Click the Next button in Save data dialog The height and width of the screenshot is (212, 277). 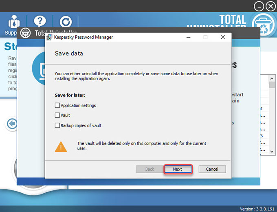click(x=178, y=169)
